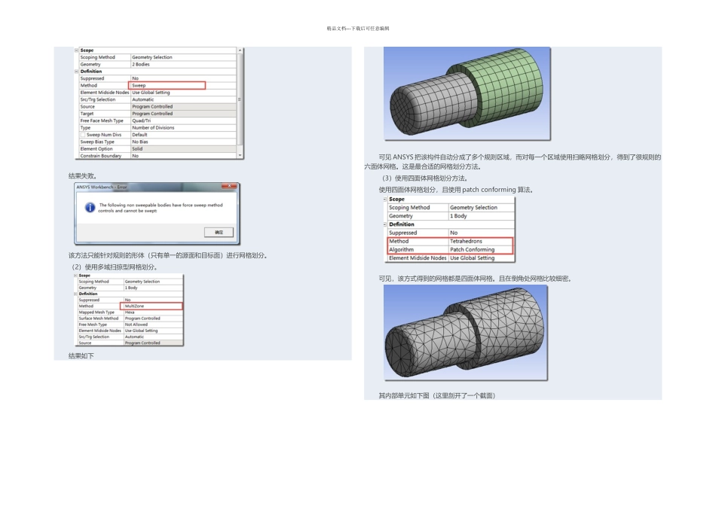Click the Solid element option value
716x506 pixels.
(x=137, y=149)
